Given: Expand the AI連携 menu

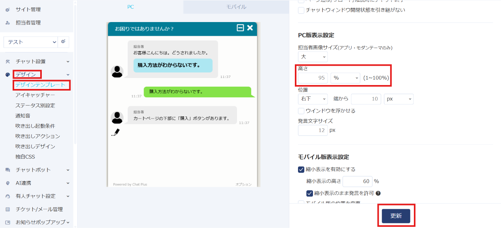Looking at the screenshot, I should [68, 183].
